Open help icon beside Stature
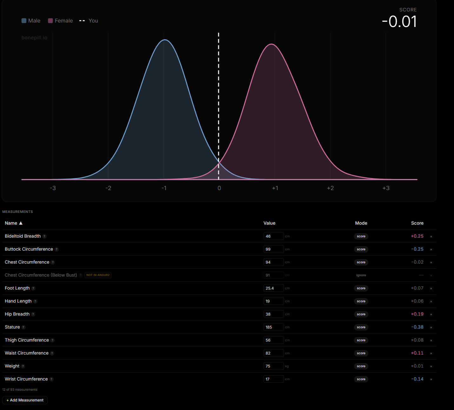The height and width of the screenshot is (410, 454). coord(23,327)
